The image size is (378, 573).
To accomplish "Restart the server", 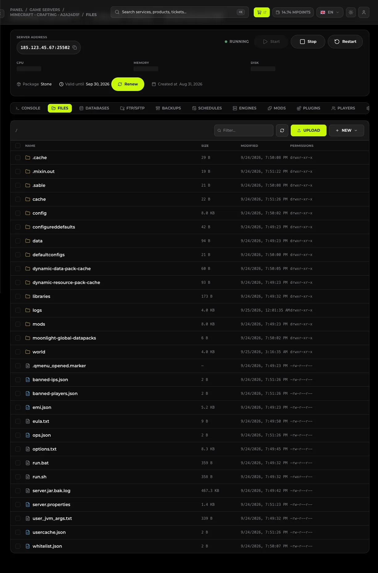I will click(x=345, y=42).
